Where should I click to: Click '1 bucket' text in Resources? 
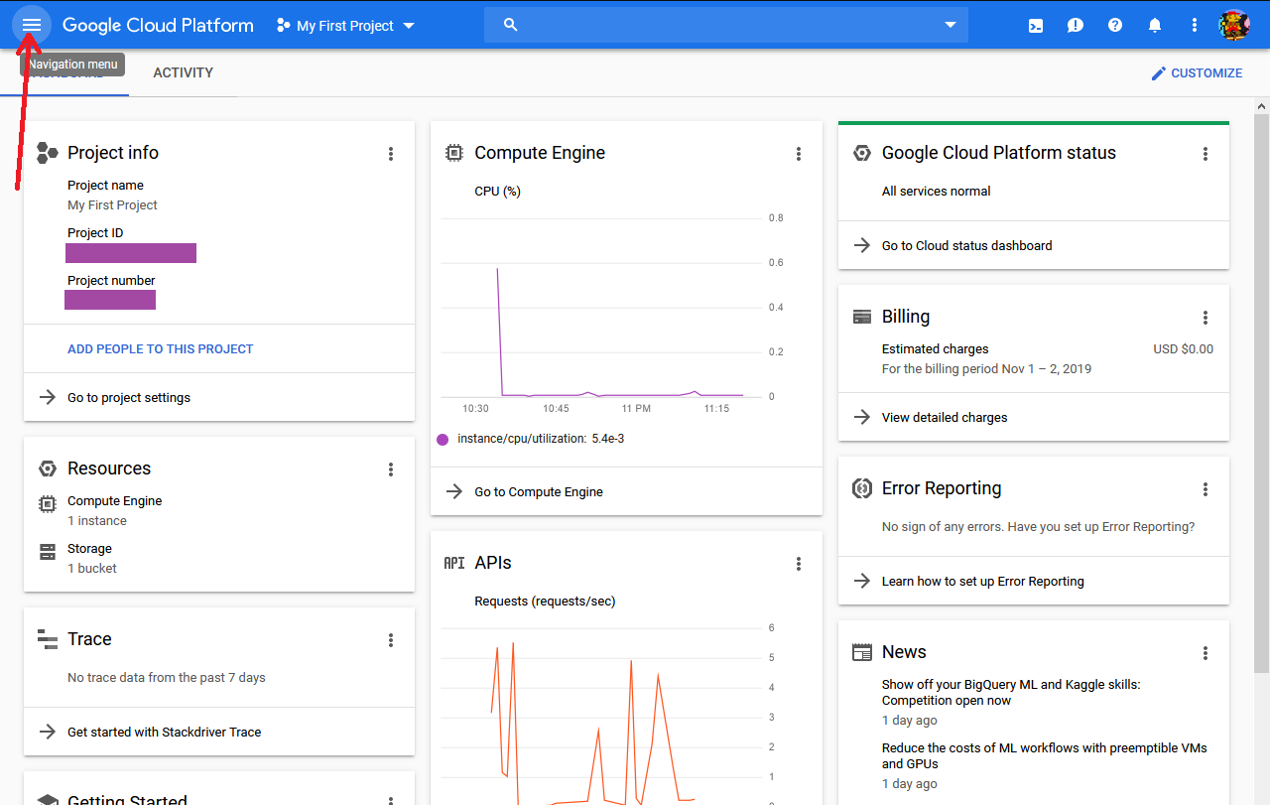tap(92, 569)
